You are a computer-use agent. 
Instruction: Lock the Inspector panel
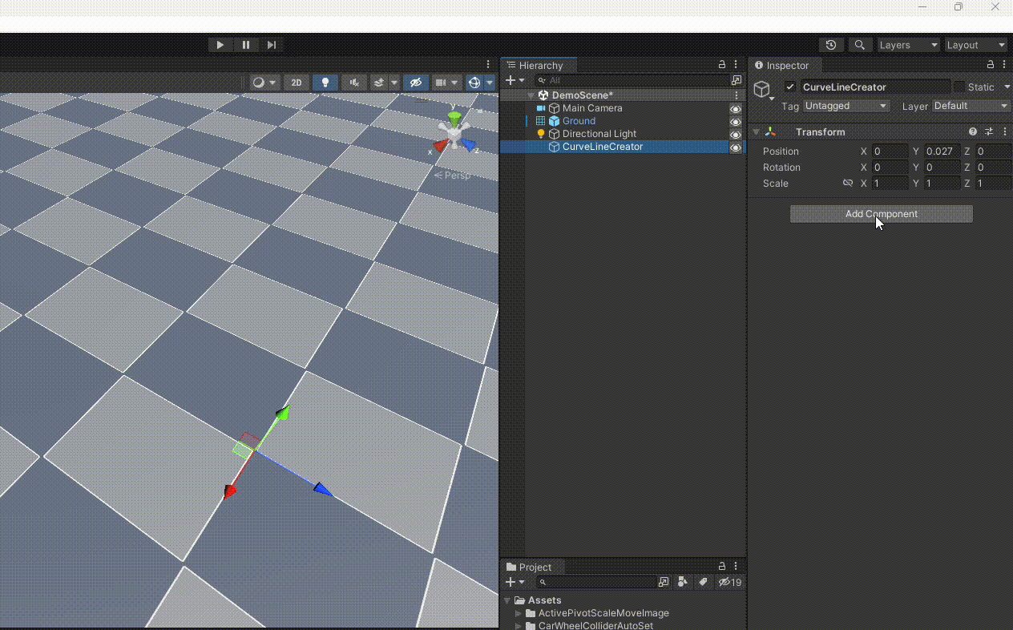(991, 65)
